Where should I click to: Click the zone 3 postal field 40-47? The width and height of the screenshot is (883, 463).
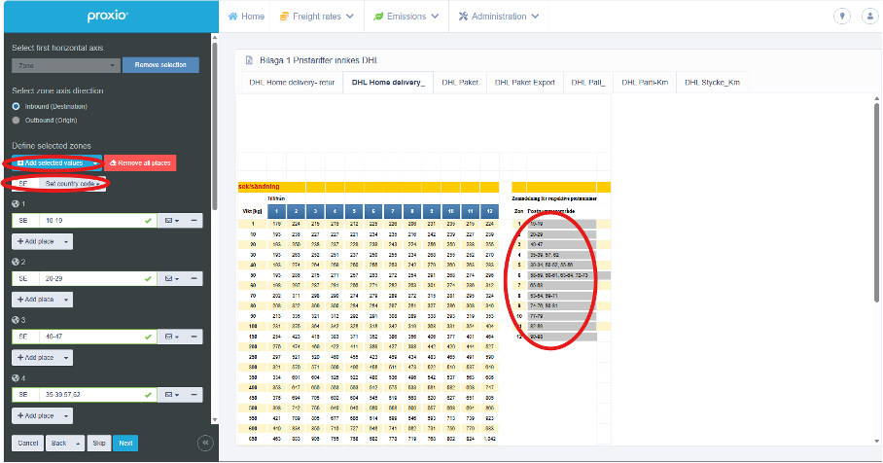[x=98, y=337]
